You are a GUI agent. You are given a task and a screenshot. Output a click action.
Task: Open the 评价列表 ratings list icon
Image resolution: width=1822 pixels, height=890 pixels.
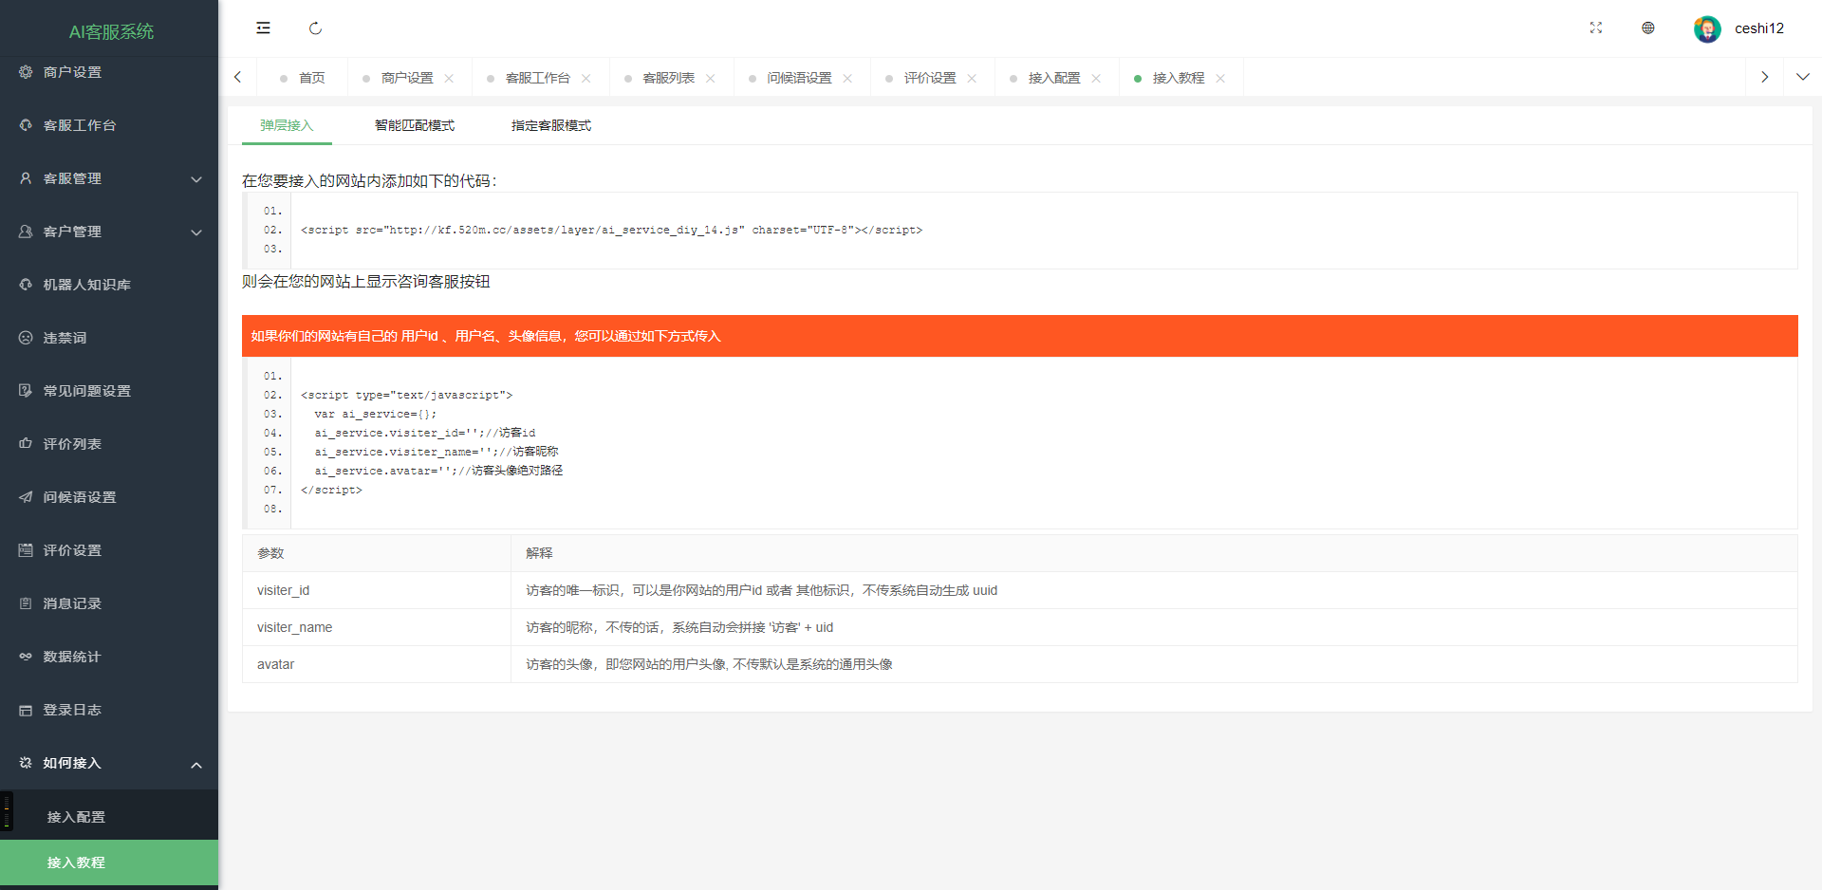click(26, 443)
